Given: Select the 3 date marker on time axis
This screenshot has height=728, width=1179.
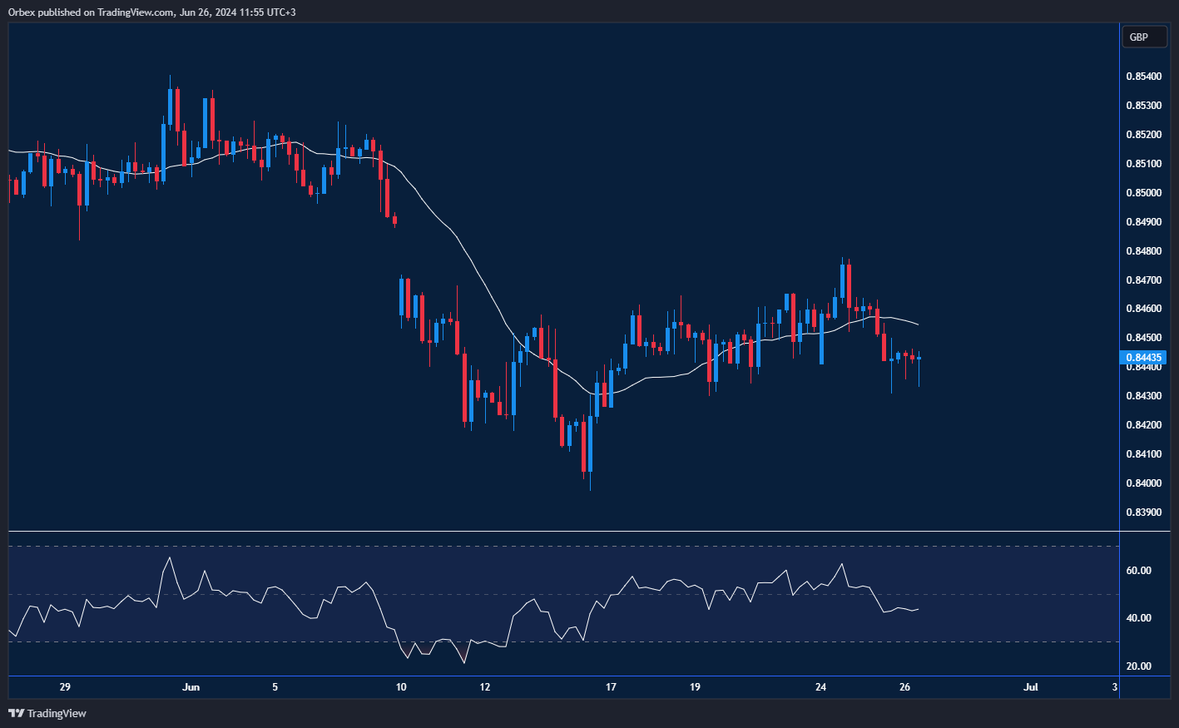Looking at the screenshot, I should point(1115,687).
